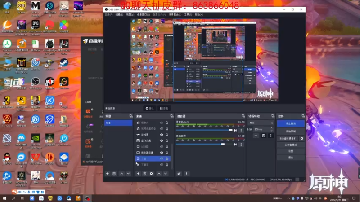Add a new source with the plus icon
The width and height of the screenshot is (360, 202).
click(x=138, y=174)
